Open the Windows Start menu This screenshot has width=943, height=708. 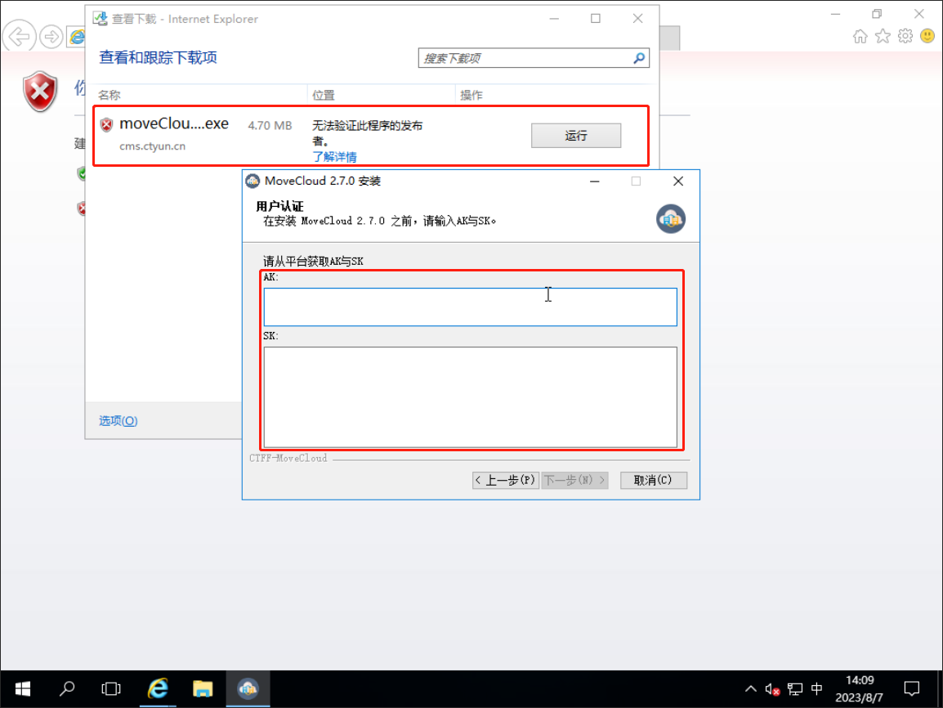(x=22, y=688)
